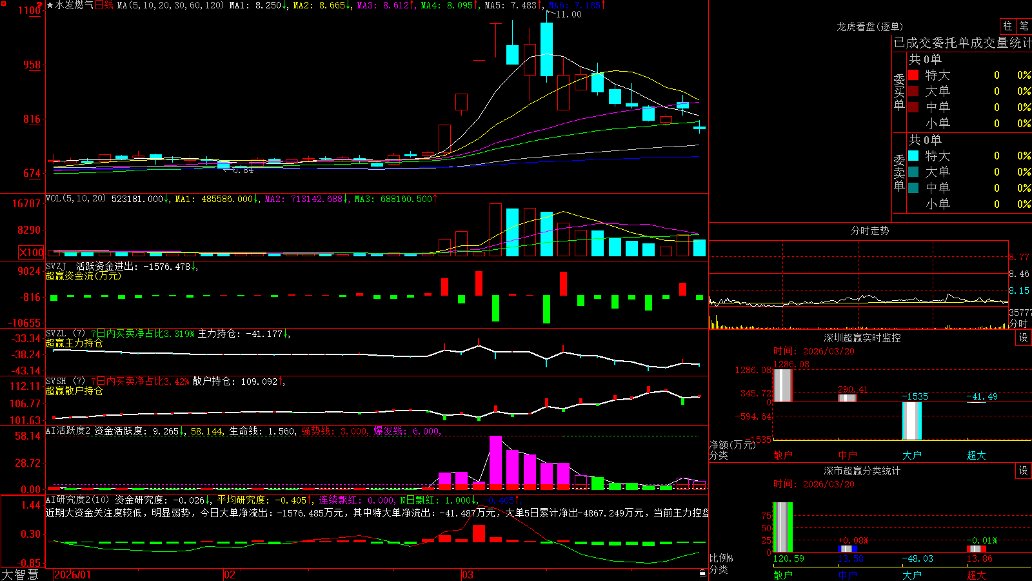Click the small red square icon at the chart's top-left corner
1032x581 pixels.
3,4
